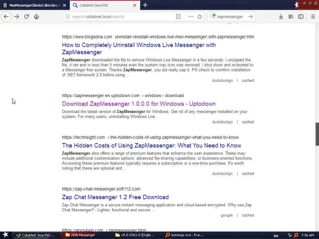The height and width of the screenshot is (239, 319).
Task: Click the white star icon in title bar
Action: pos(297,5)
